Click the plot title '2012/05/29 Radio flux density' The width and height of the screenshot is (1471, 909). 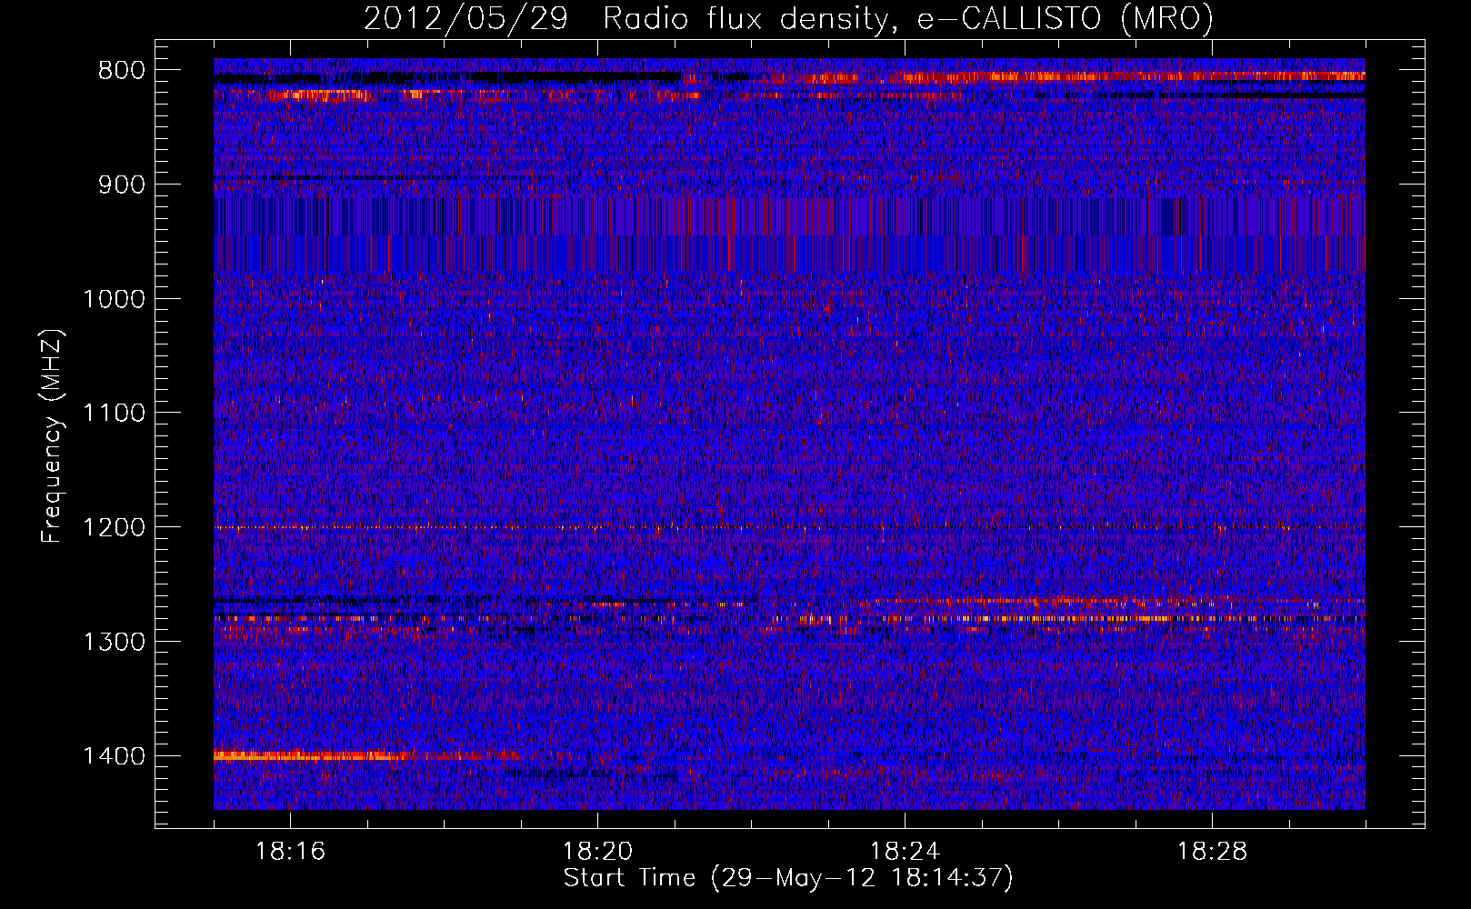click(x=788, y=18)
